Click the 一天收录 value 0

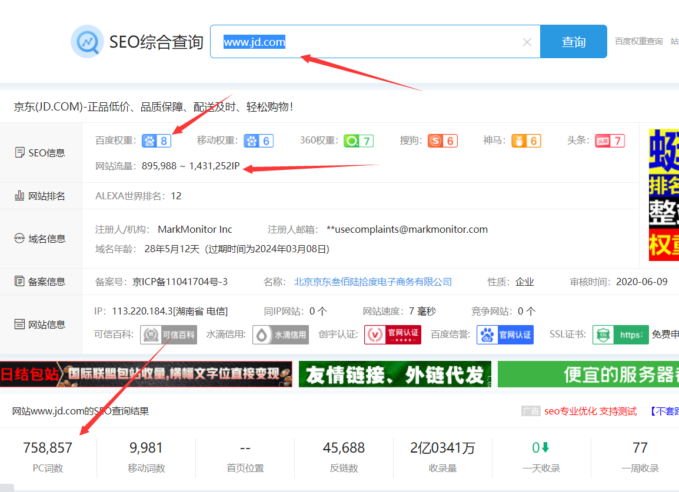[535, 448]
